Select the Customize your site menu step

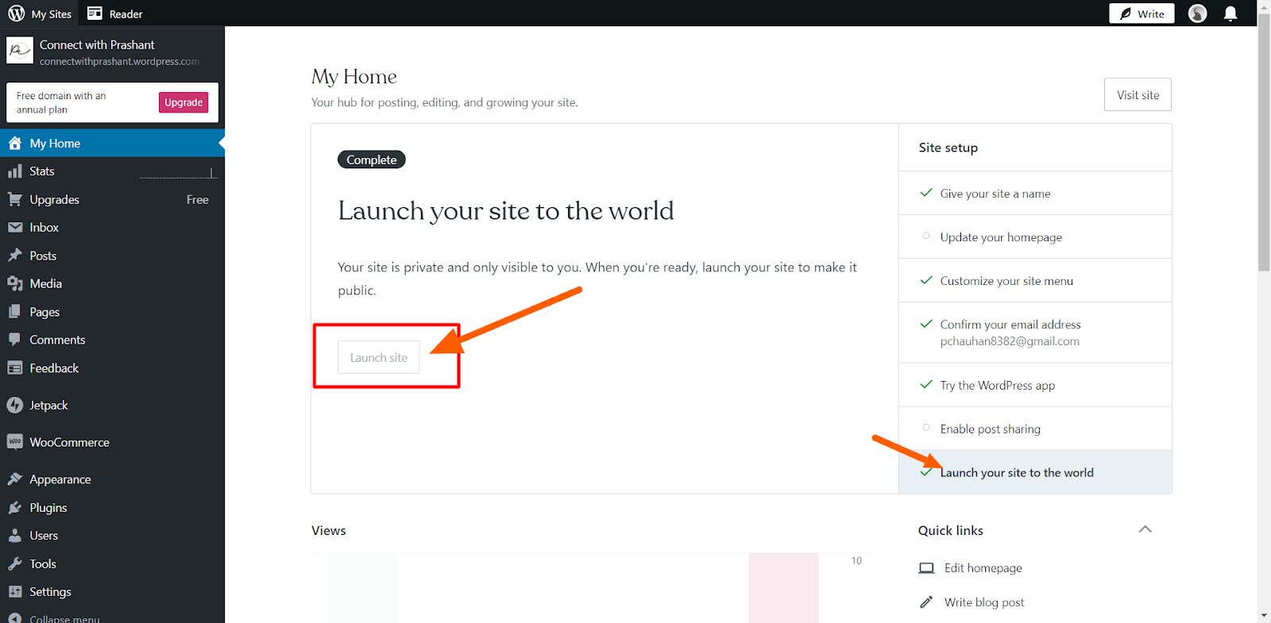pyautogui.click(x=1035, y=280)
